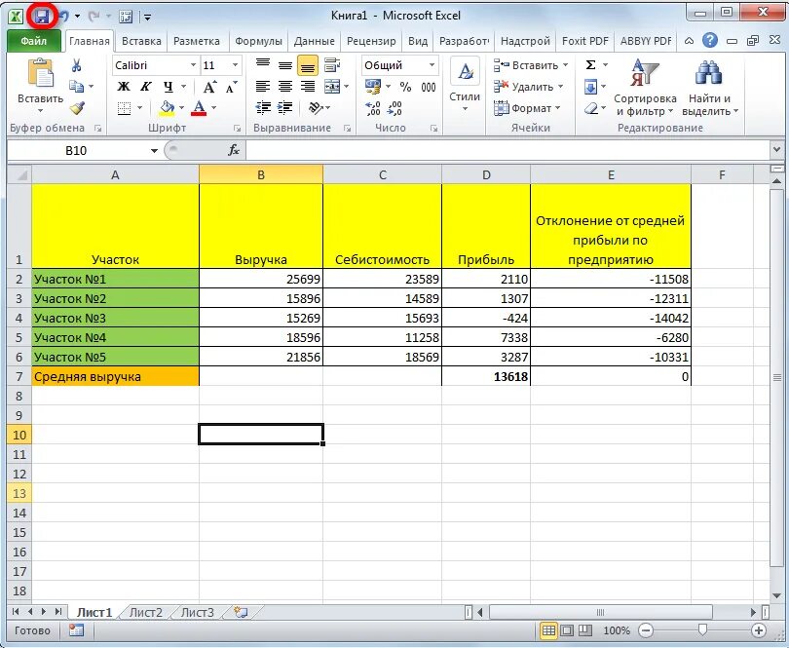Open the Общий number format dropdown
This screenshot has height=648, width=789.
pyautogui.click(x=432, y=65)
